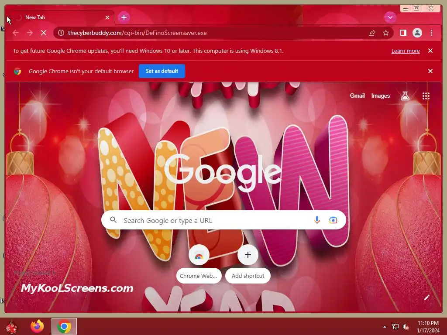Open the tab search dropdown arrow
The image size is (447, 335).
pyautogui.click(x=390, y=17)
